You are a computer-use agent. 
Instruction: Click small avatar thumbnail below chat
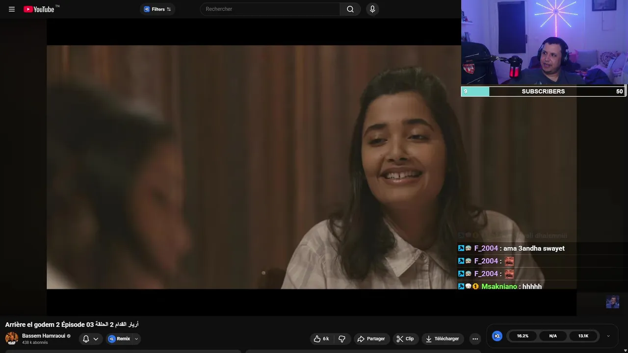point(612,302)
